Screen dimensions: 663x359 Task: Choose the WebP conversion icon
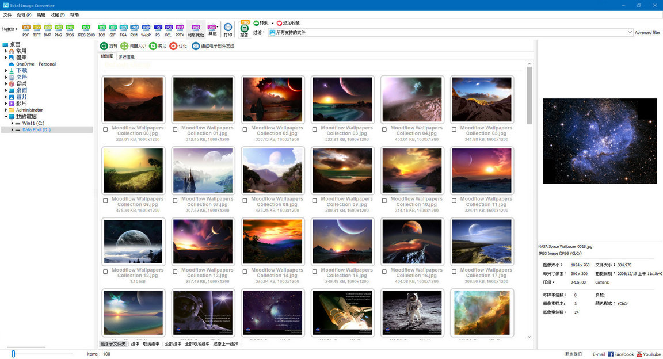click(x=146, y=26)
